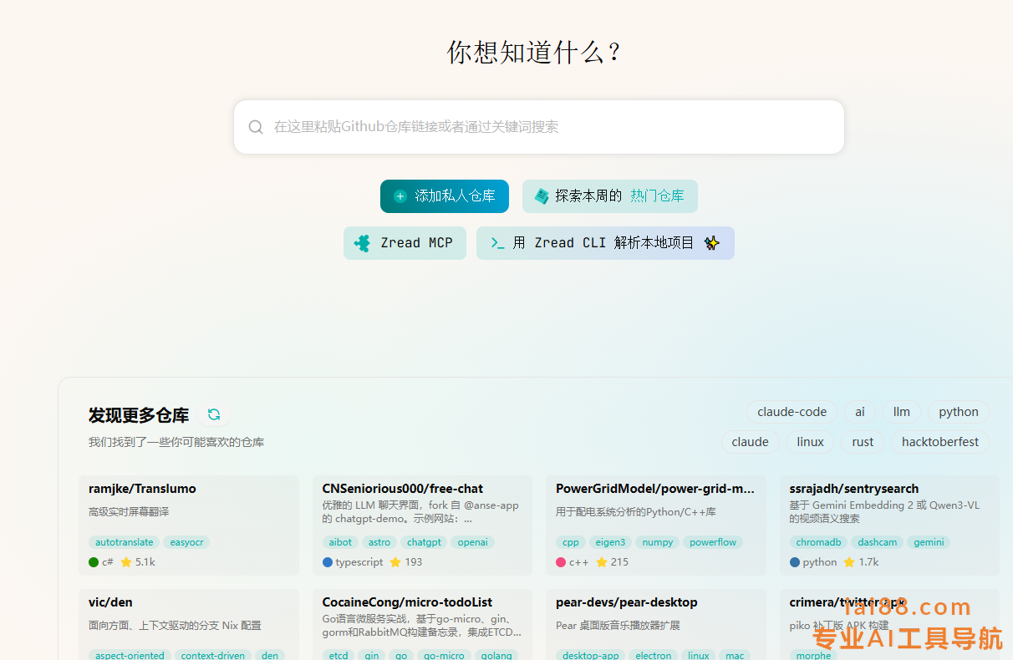Screen dimensions: 1013x660
Task: Open the 热门仓库 trending link
Action: 657,196
